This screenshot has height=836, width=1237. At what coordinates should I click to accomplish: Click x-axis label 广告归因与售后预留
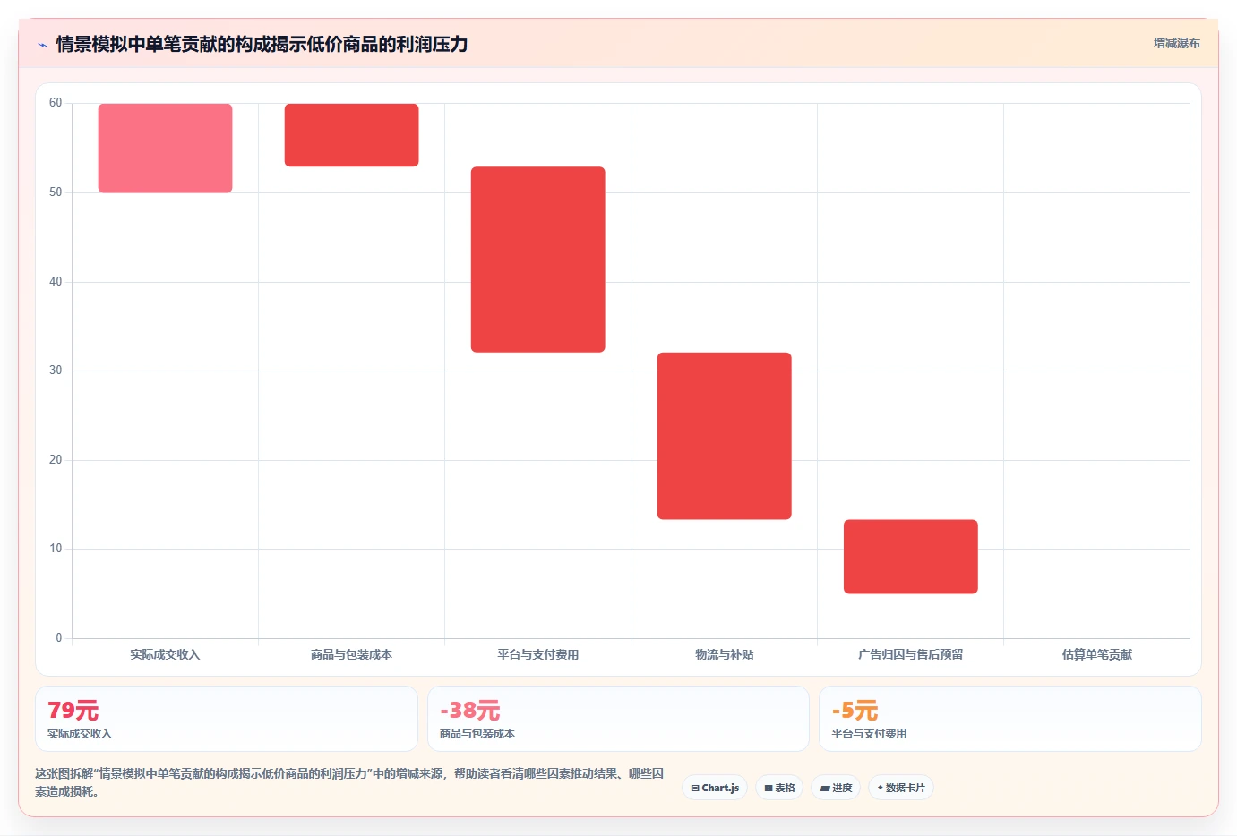(910, 654)
